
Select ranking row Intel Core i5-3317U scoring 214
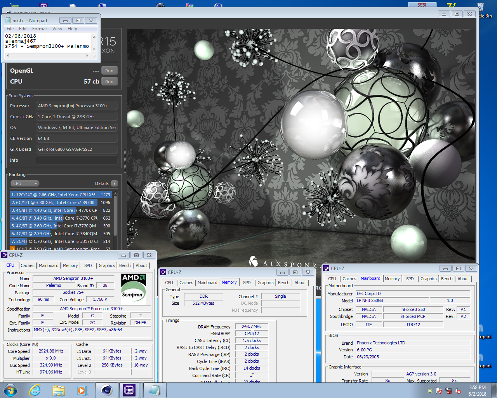tap(61, 241)
